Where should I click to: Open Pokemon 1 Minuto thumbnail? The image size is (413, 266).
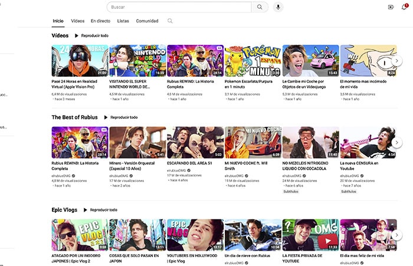(x=253, y=61)
